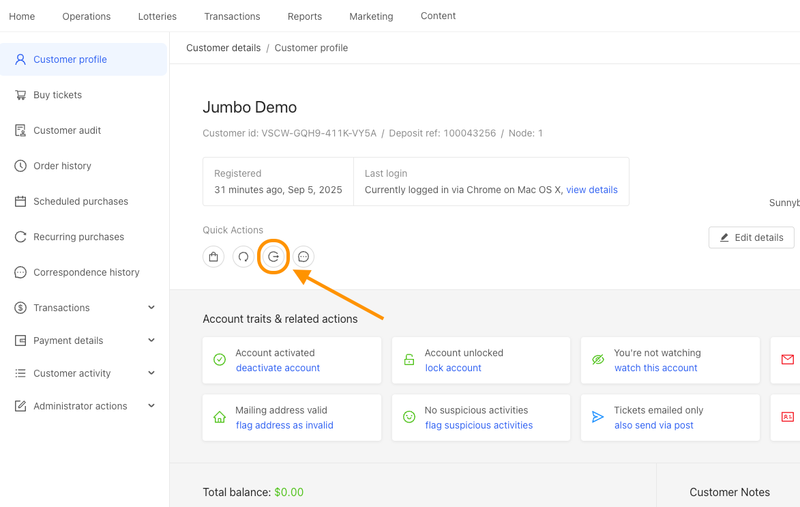Click the Edit details button

point(751,237)
